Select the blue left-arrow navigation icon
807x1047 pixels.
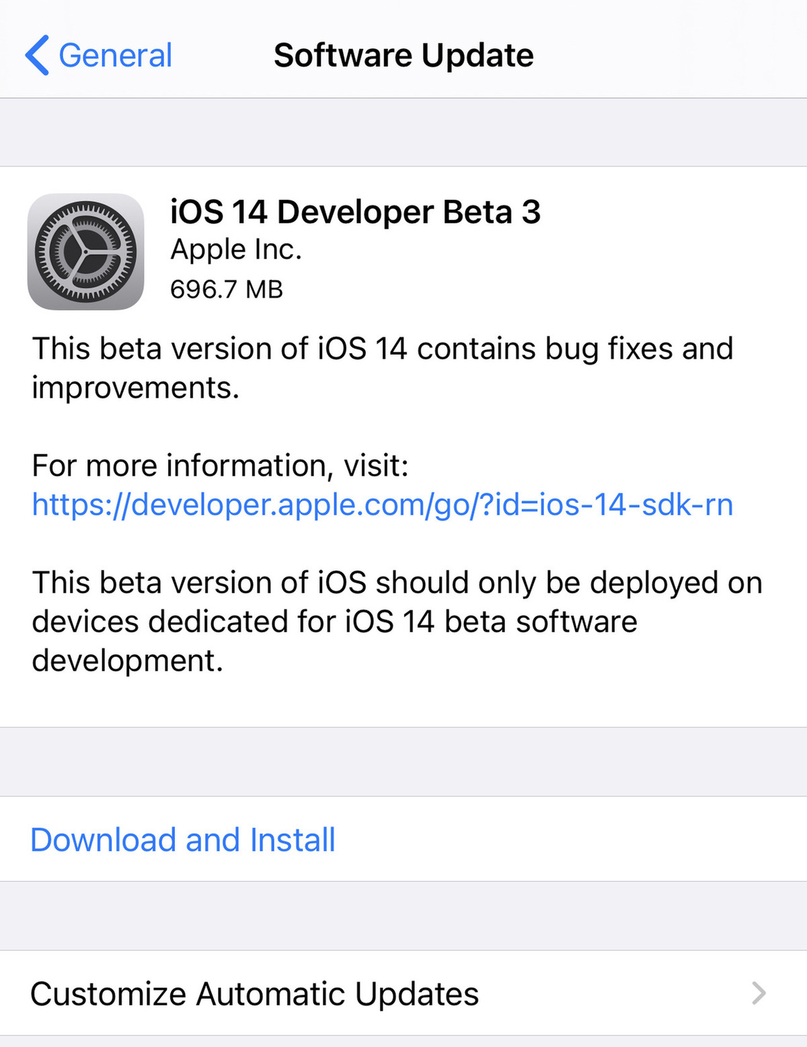(x=38, y=55)
